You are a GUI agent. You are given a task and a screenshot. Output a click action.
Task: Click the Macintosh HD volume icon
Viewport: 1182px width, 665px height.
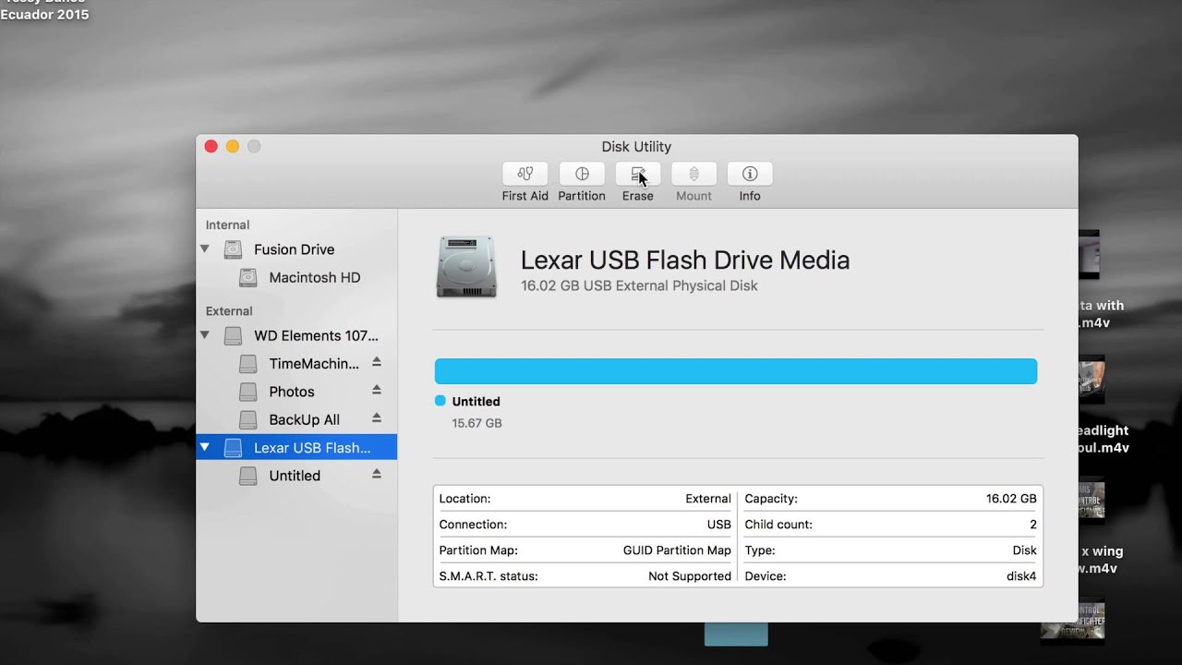(x=248, y=277)
